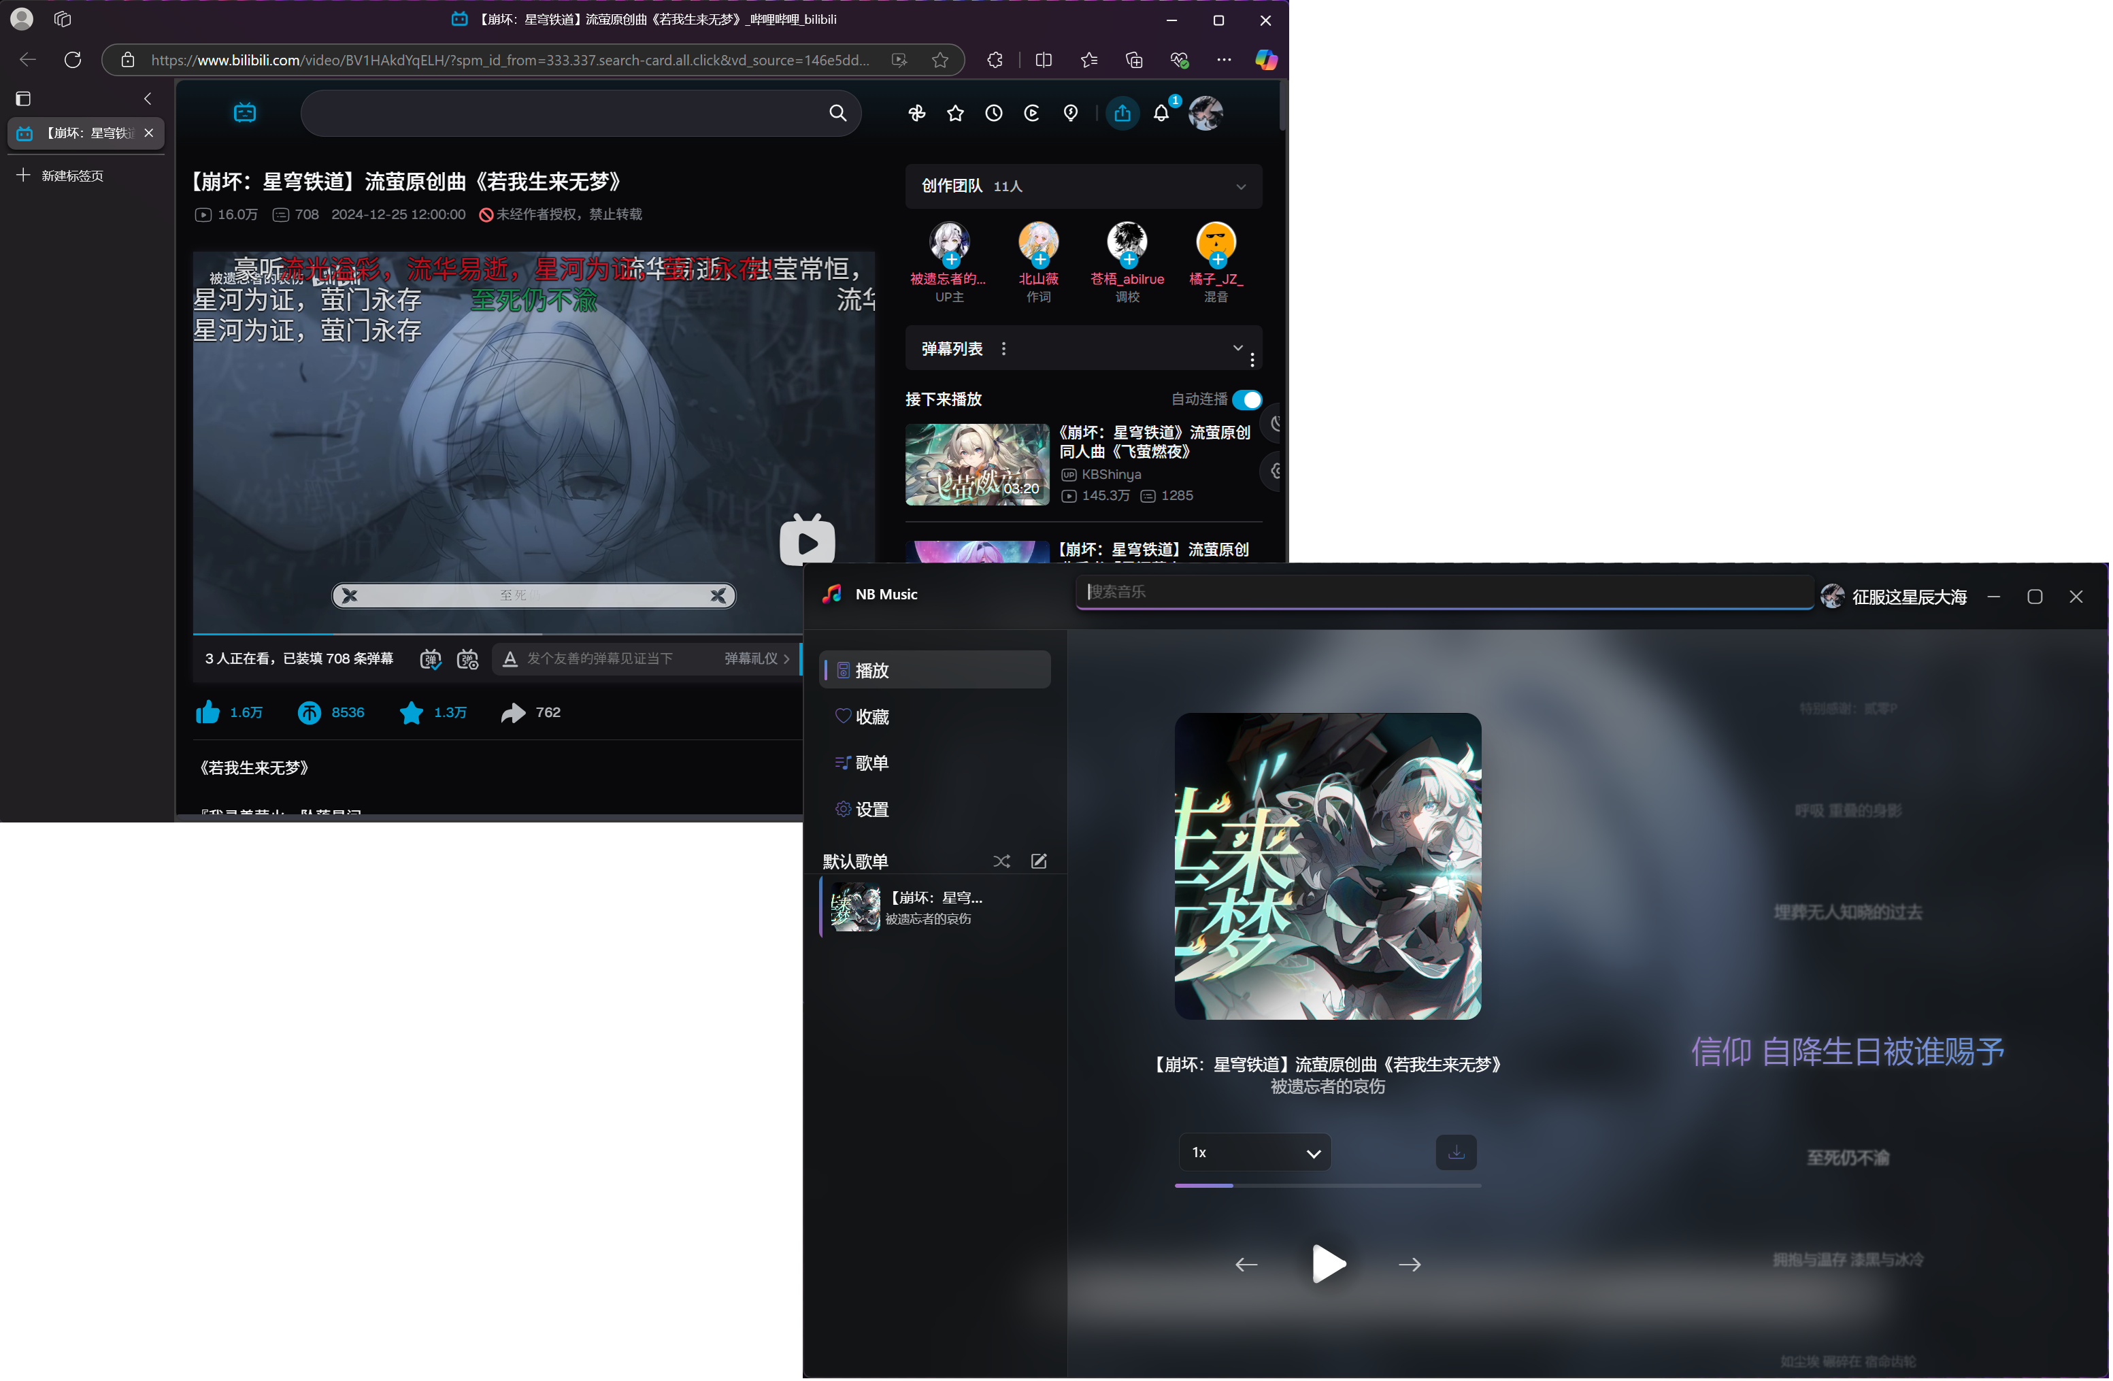The height and width of the screenshot is (1381, 2113).
Task: Expand the 创作团队 11人 panel
Action: coord(1242,186)
